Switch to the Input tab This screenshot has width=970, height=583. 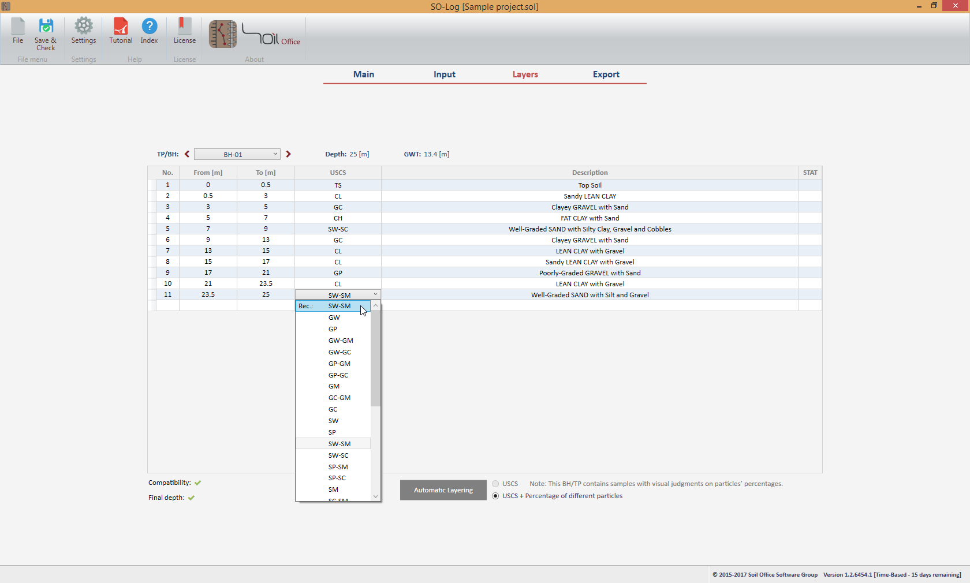pyautogui.click(x=444, y=74)
